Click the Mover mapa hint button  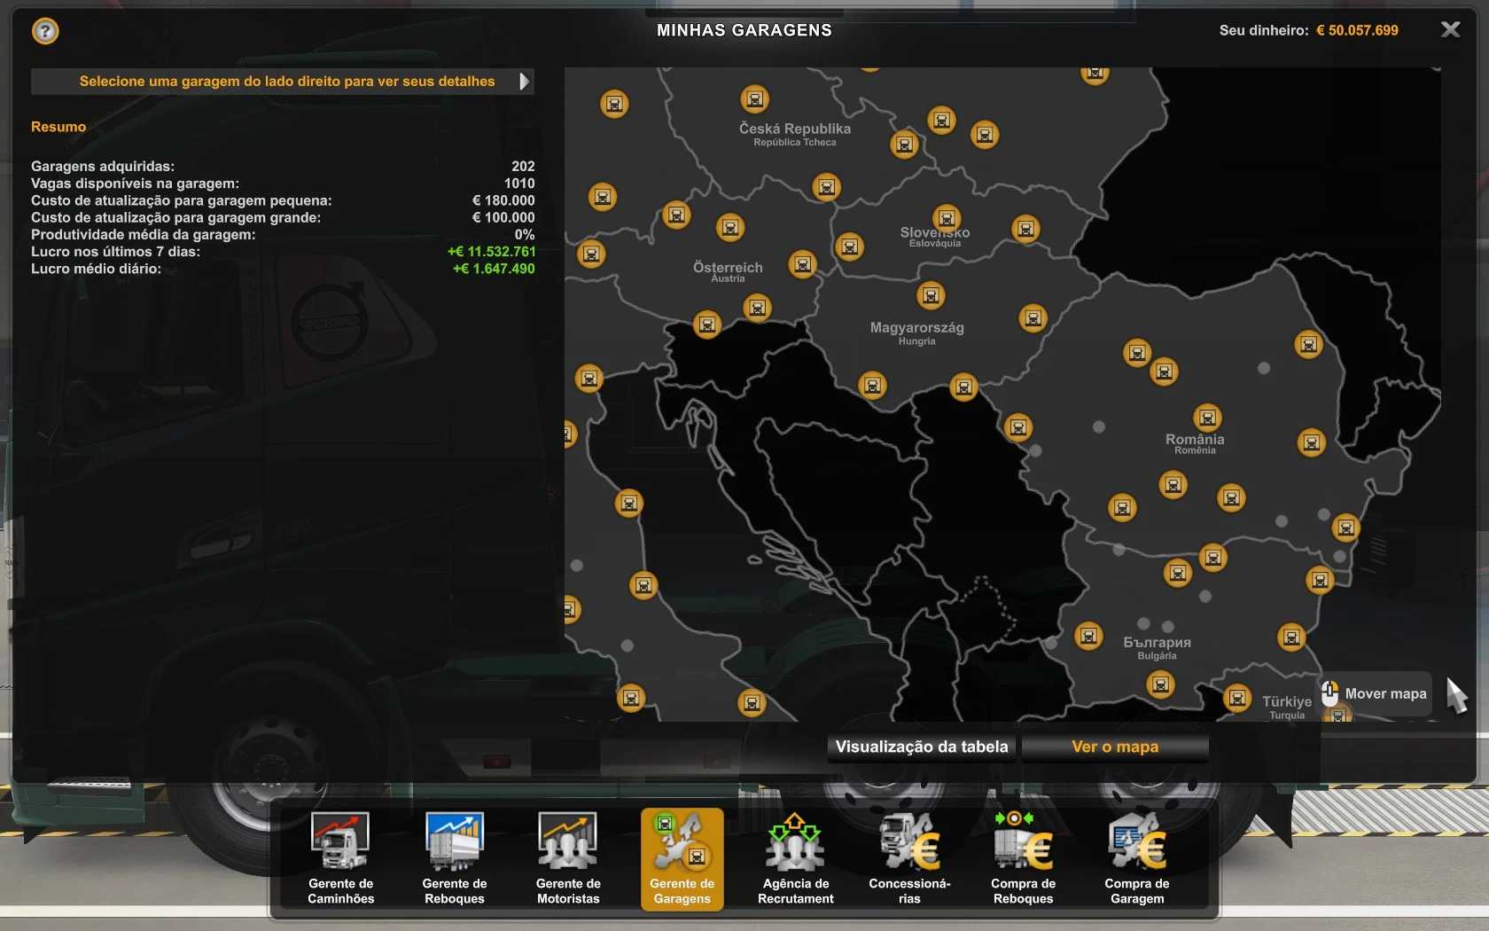coord(1375,693)
